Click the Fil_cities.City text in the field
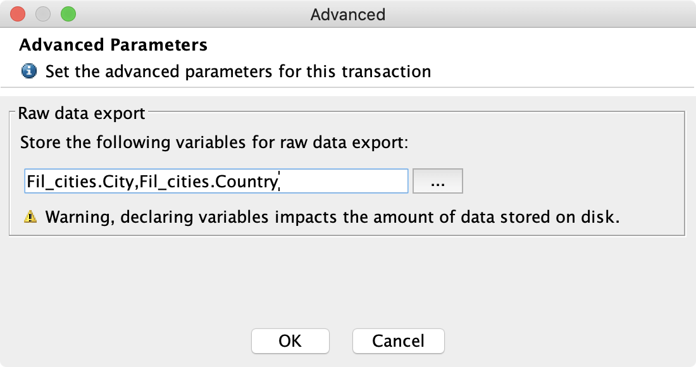The height and width of the screenshot is (367, 696). click(x=80, y=182)
